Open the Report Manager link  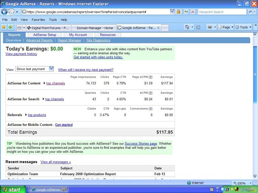(69, 40)
